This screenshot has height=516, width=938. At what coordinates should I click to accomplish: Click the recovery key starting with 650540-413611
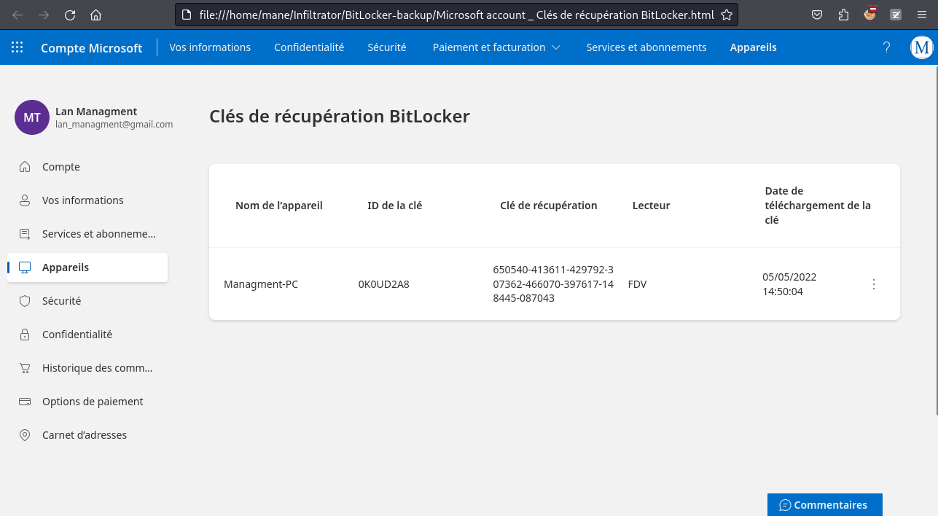pyautogui.click(x=553, y=284)
